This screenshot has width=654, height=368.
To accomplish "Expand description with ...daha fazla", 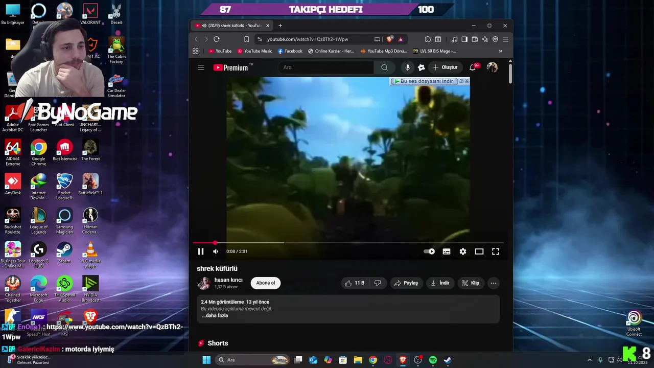I will (x=215, y=316).
